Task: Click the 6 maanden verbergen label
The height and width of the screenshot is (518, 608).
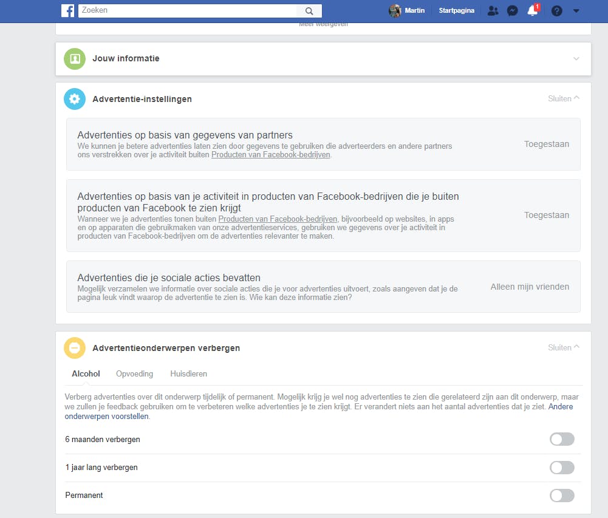Action: click(103, 439)
